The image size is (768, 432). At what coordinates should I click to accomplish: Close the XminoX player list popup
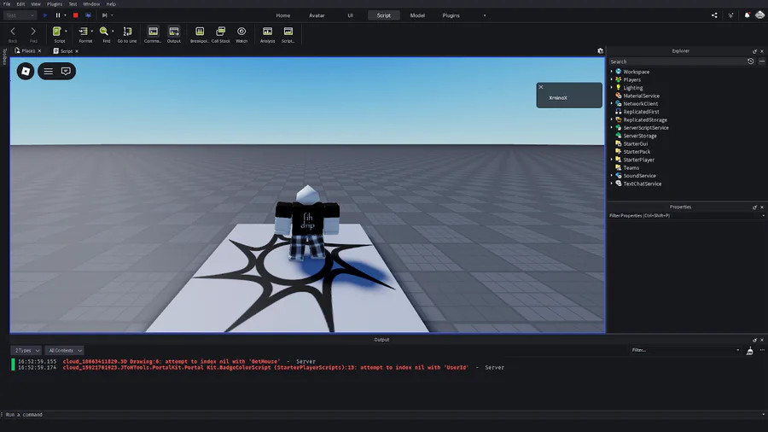[541, 87]
